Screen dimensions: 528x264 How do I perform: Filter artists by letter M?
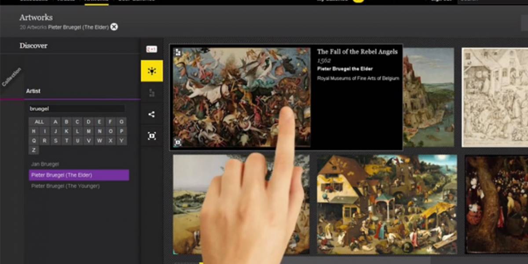pyautogui.click(x=89, y=131)
